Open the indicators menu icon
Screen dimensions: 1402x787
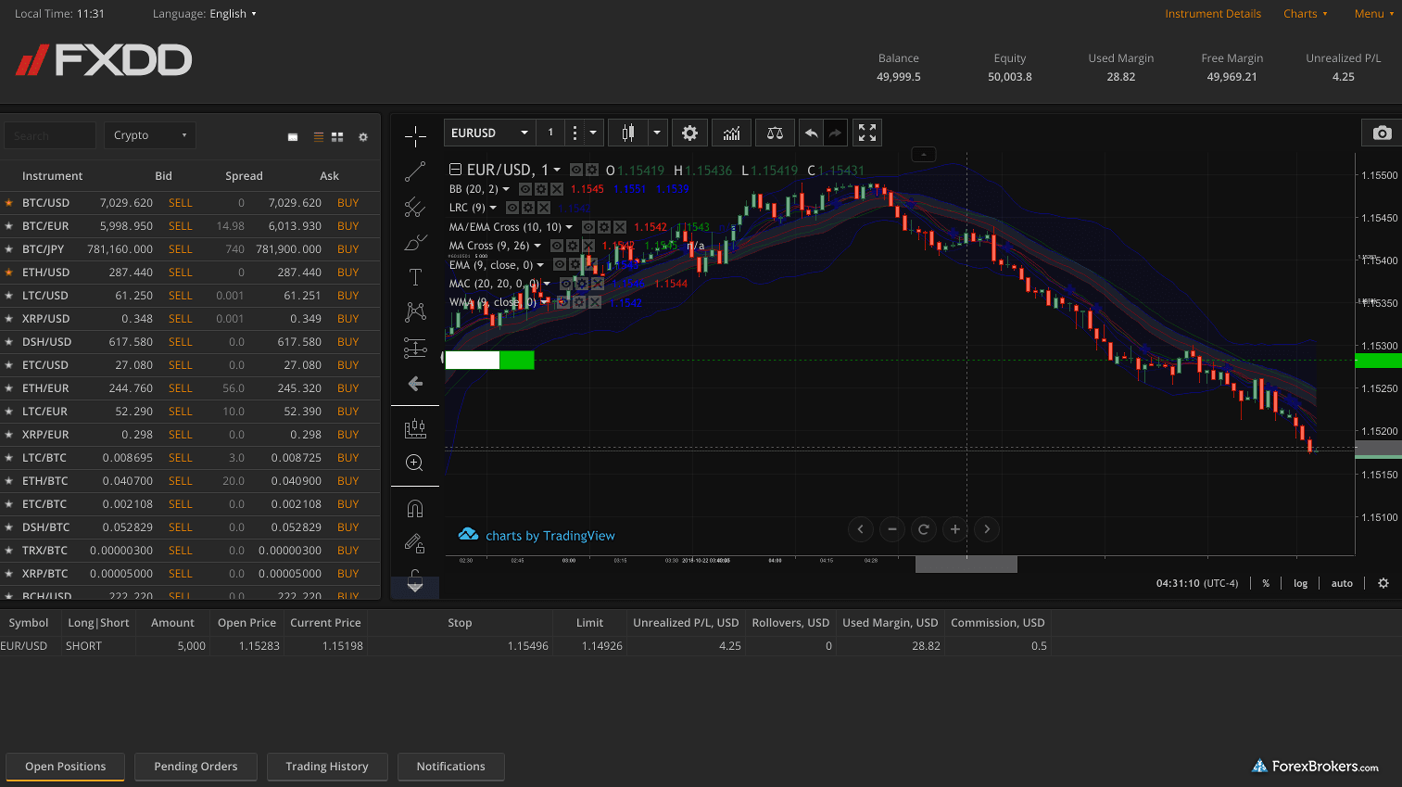pyautogui.click(x=732, y=133)
